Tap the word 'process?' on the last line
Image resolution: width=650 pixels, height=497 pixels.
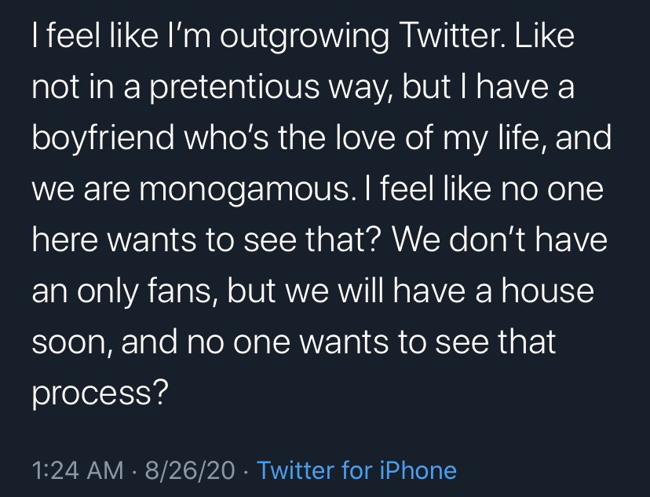click(x=100, y=394)
